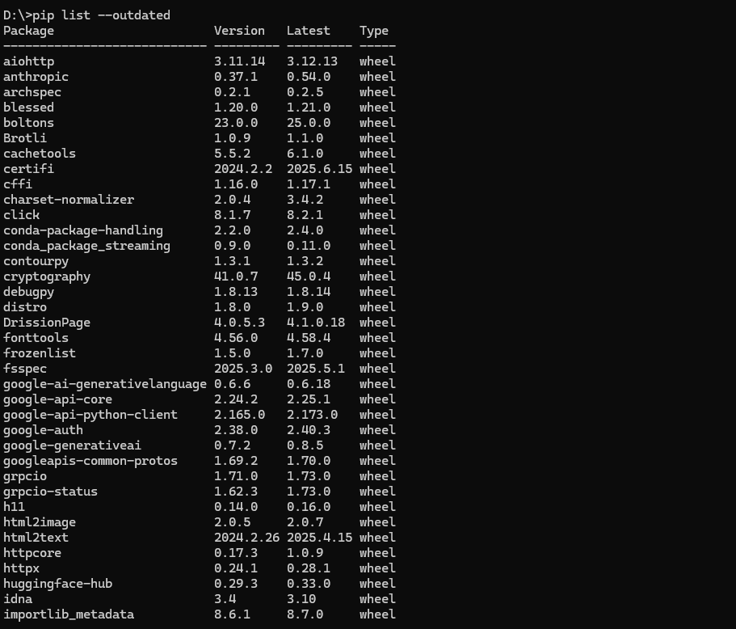Click the charset-normalizer package name
The image size is (736, 629).
(x=69, y=201)
